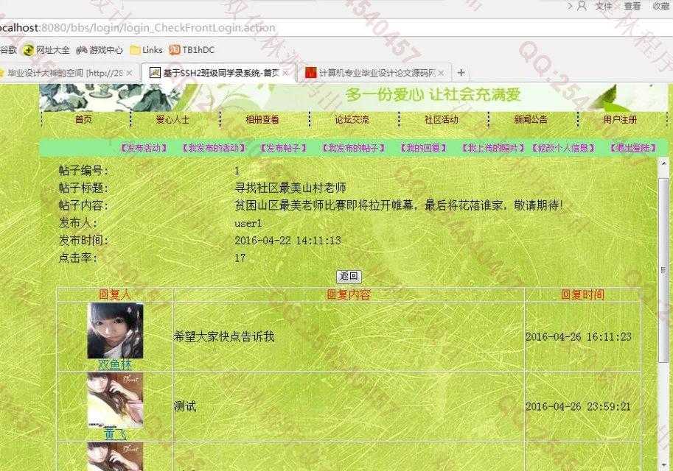673x471 pixels.
Task: Open 相册查看 navigation item
Action: coord(262,119)
